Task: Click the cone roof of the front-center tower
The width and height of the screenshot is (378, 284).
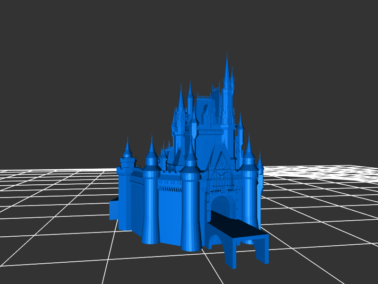Action: pyautogui.click(x=190, y=152)
